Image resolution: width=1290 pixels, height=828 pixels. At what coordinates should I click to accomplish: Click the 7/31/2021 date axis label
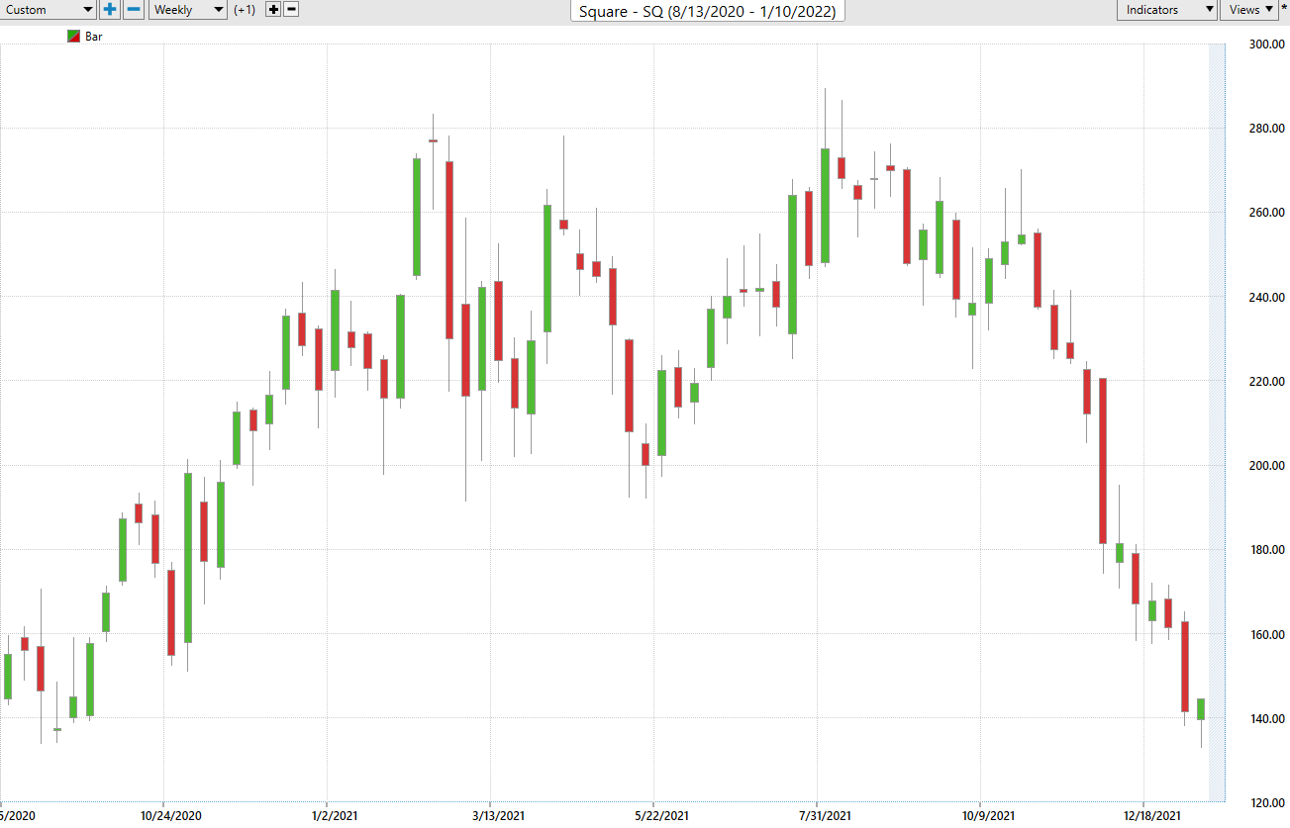[x=824, y=816]
